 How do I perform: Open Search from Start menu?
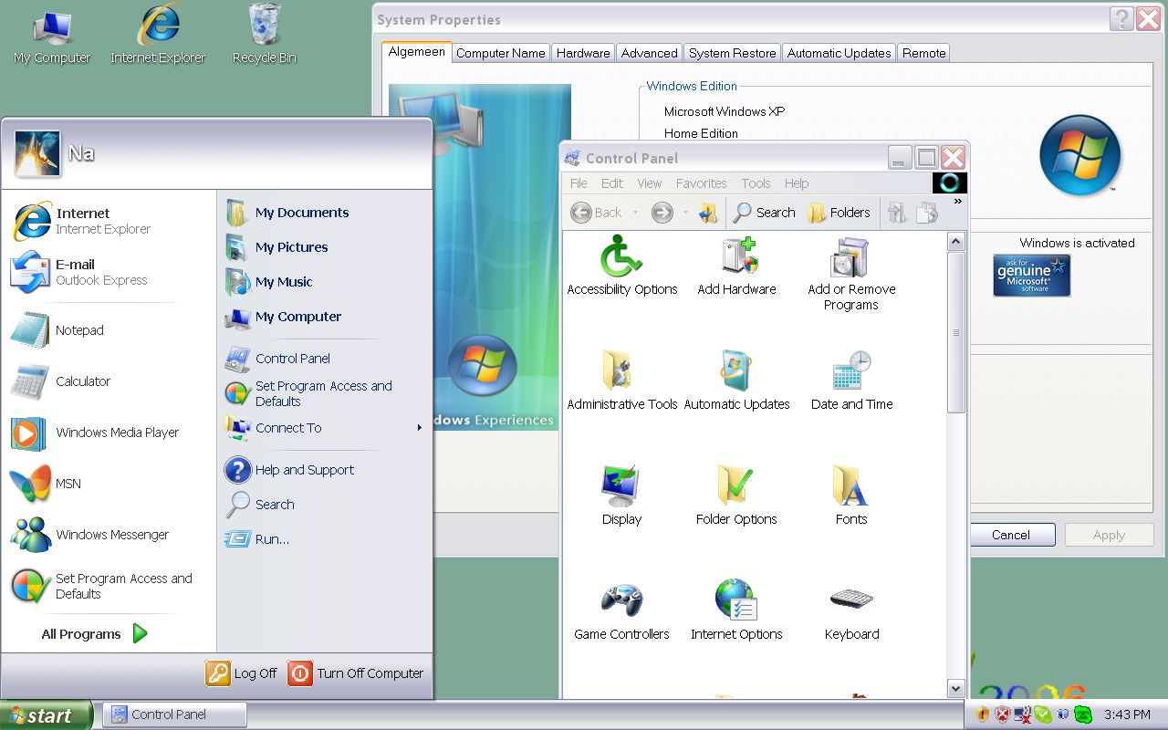[324, 505]
